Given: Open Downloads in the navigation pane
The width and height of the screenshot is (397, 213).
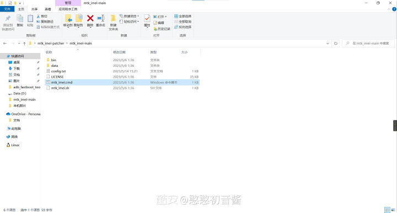Looking at the screenshot, I should pyautogui.click(x=17, y=68).
